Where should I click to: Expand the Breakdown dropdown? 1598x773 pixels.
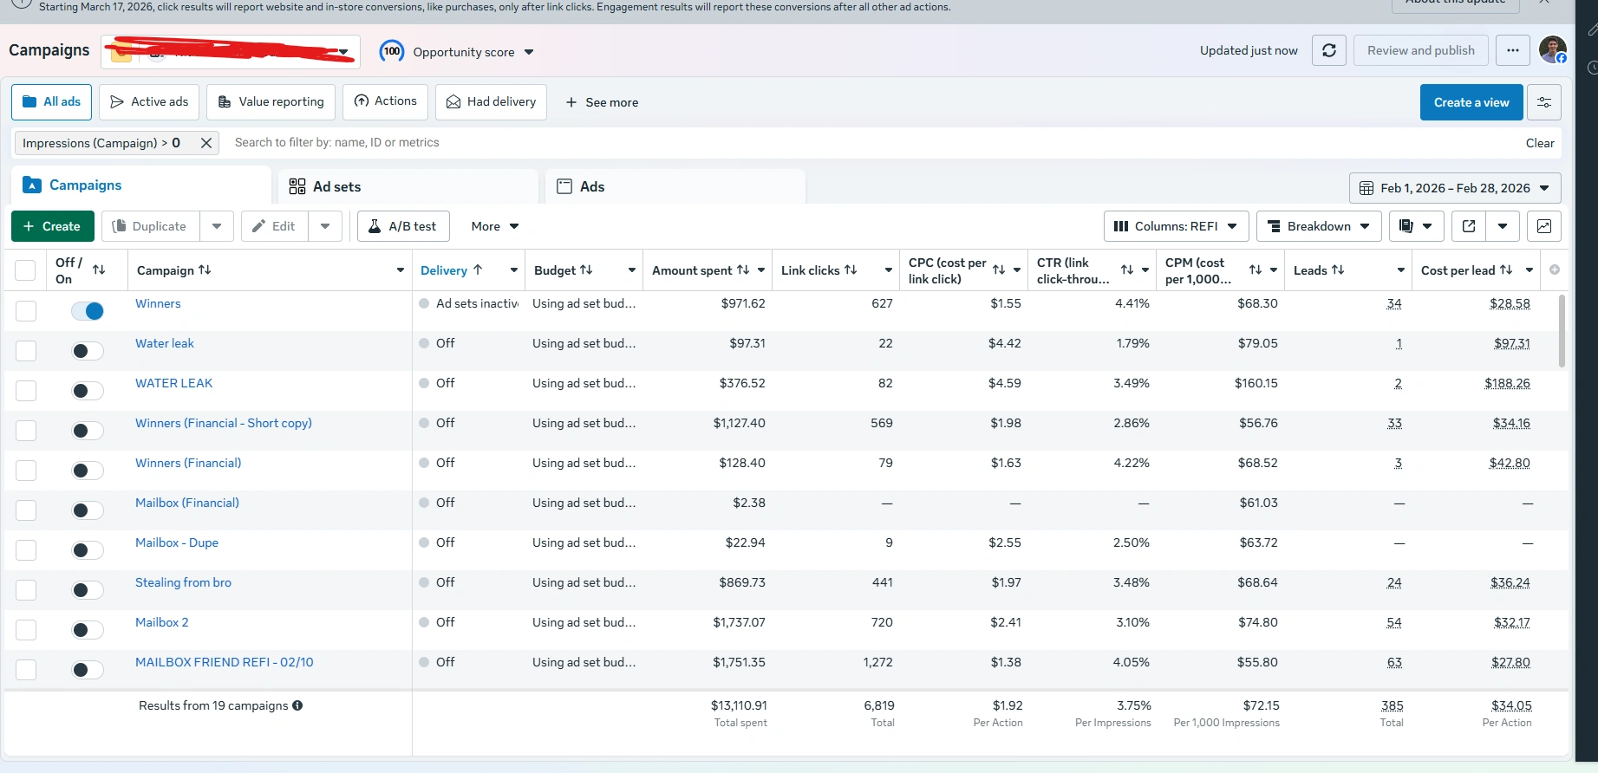[1318, 226]
